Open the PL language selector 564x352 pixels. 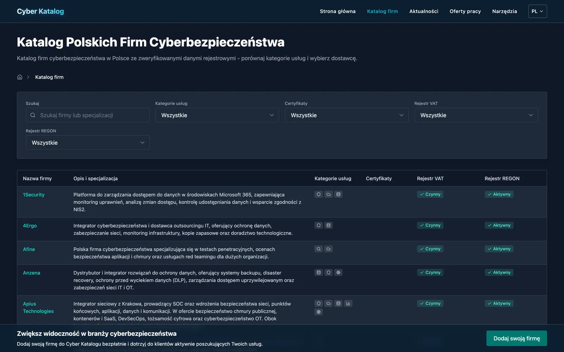click(538, 11)
